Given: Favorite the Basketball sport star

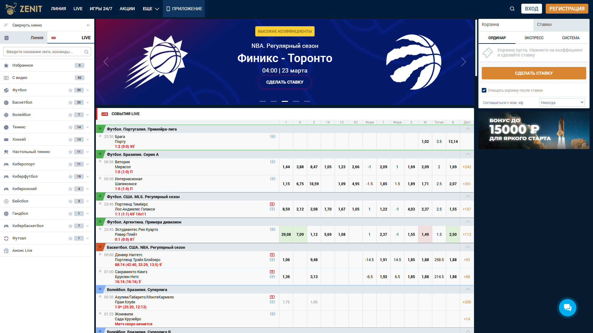Looking at the screenshot, I should pyautogui.click(x=70, y=102).
